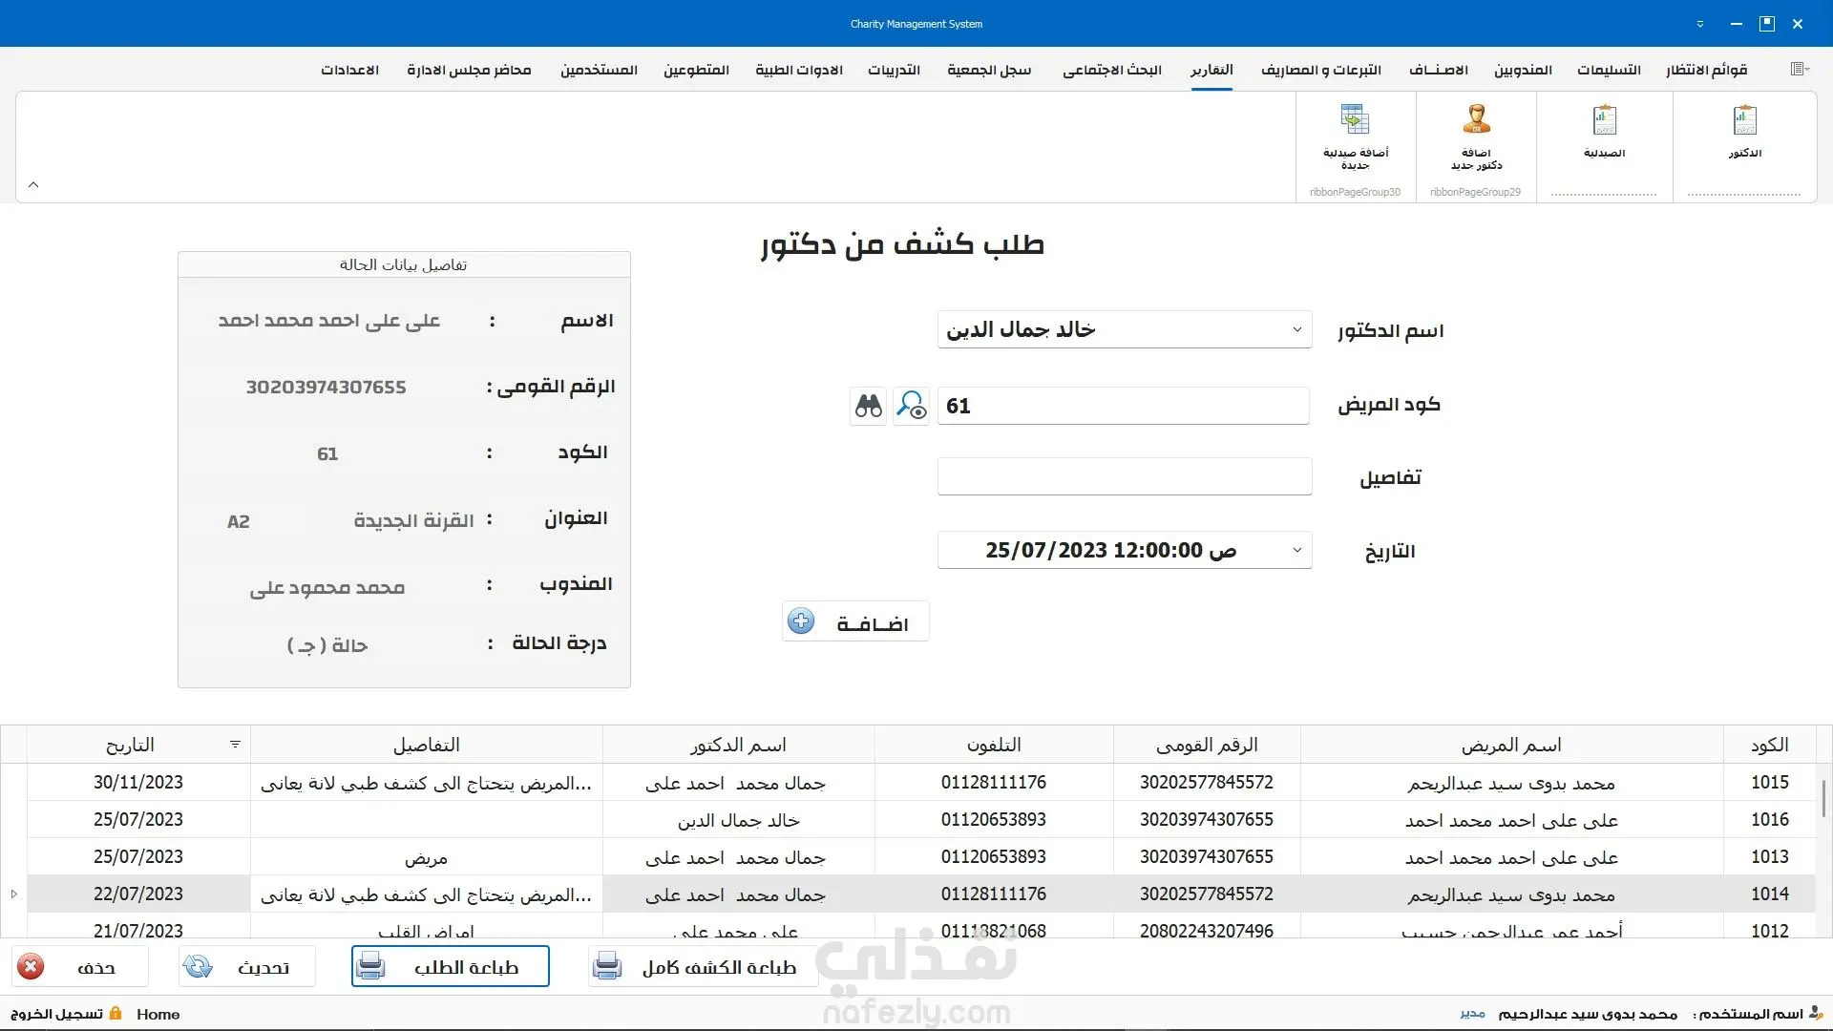Viewport: 1833px width, 1031px height.
Task: Expand the doctor name dropdown
Action: 1296,330
